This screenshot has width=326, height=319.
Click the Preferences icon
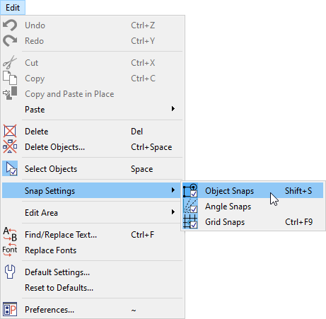pos(10,309)
